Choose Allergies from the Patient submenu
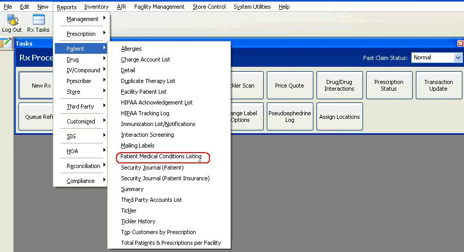Screen dimensions: 464x252 131,49
